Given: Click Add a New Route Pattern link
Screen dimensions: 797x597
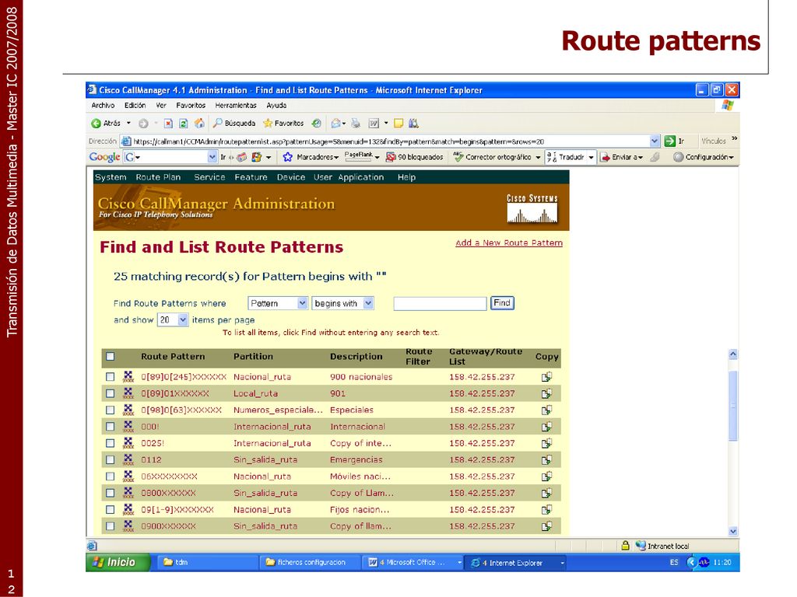Looking at the screenshot, I should tap(509, 243).
